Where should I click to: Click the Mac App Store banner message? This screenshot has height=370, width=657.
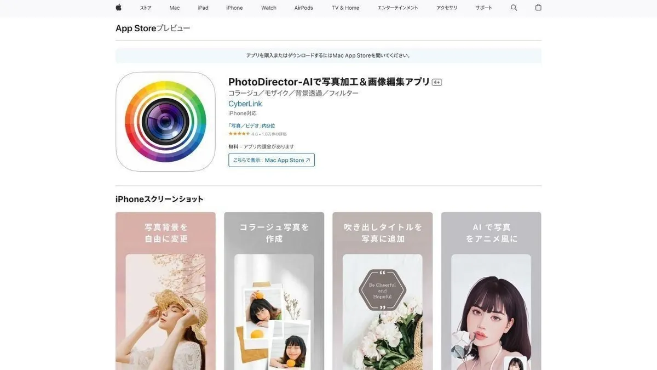328,55
